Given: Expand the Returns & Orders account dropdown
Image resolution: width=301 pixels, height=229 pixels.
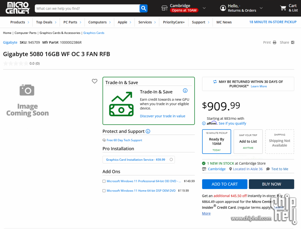Looking at the screenshot, I should [261, 8].
